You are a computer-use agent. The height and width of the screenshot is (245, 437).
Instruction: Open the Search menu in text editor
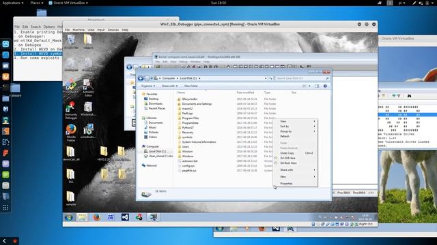click(x=36, y=27)
